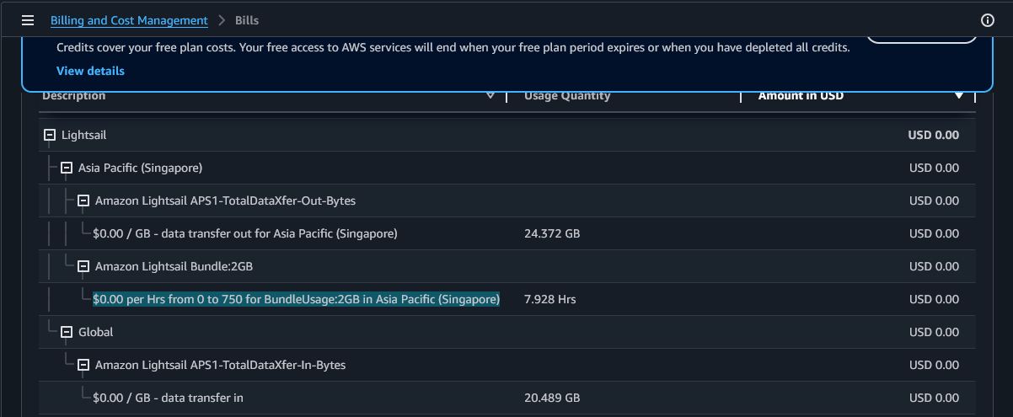
Task: Click the Global region label
Action: tap(96, 332)
